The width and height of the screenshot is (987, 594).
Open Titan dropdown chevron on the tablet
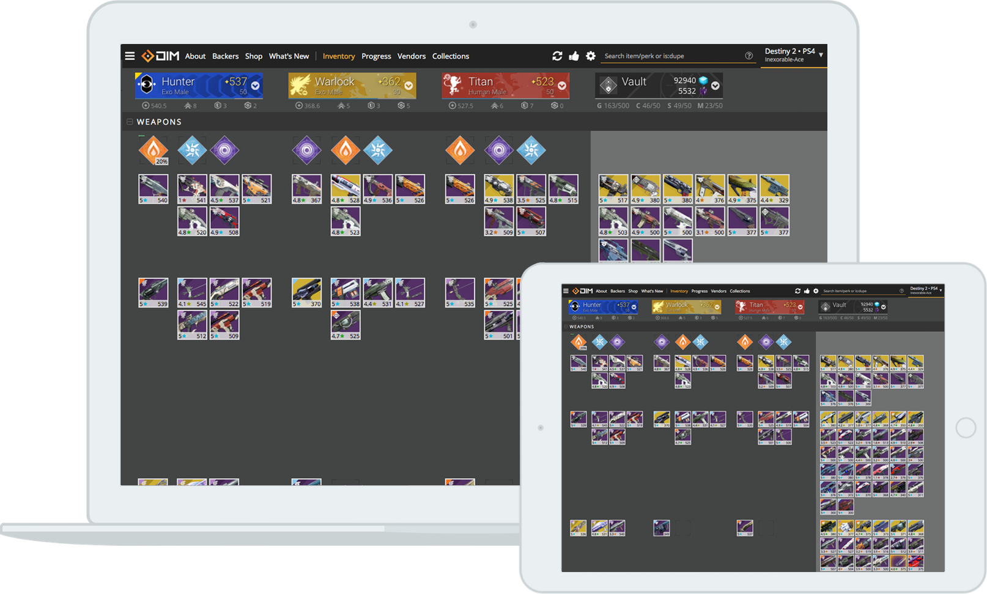800,307
